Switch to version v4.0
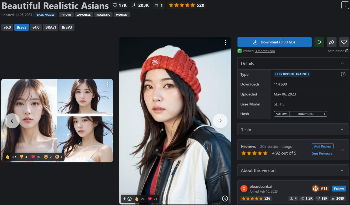The image size is (350, 205). click(36, 27)
